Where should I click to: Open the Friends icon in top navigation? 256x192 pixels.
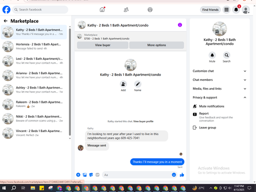click(126, 10)
